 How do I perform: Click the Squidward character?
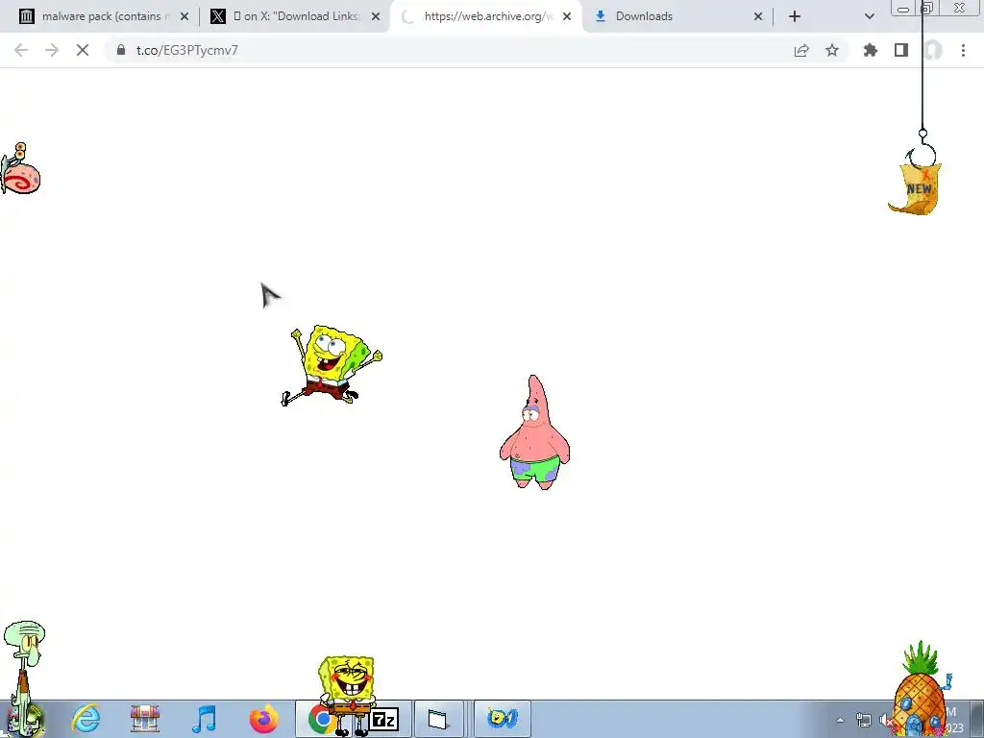[x=23, y=676]
